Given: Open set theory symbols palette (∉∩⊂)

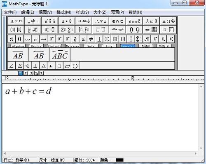Looking at the screenshot, I should tap(117, 21).
